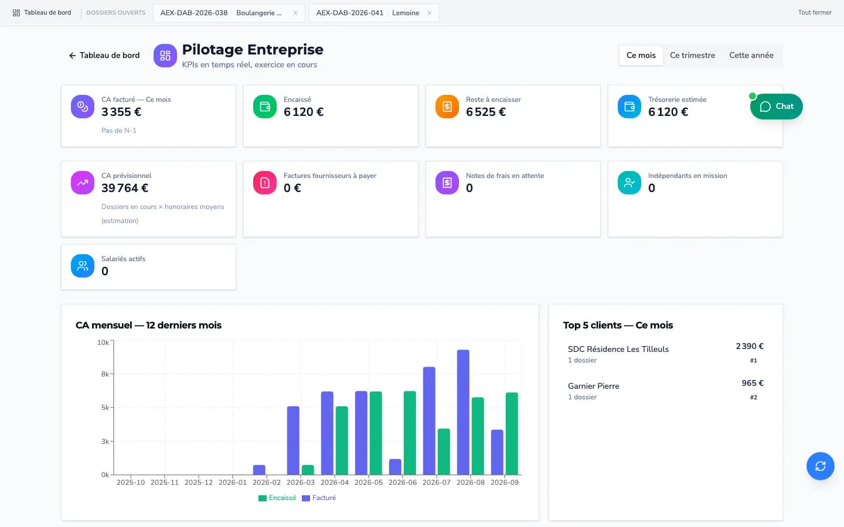Click the Factures fournisseurs à payer alert icon

click(265, 183)
